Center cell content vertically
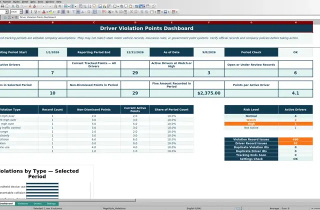Screen dimensions: 320x210 pyautogui.click(x=78, y=12)
